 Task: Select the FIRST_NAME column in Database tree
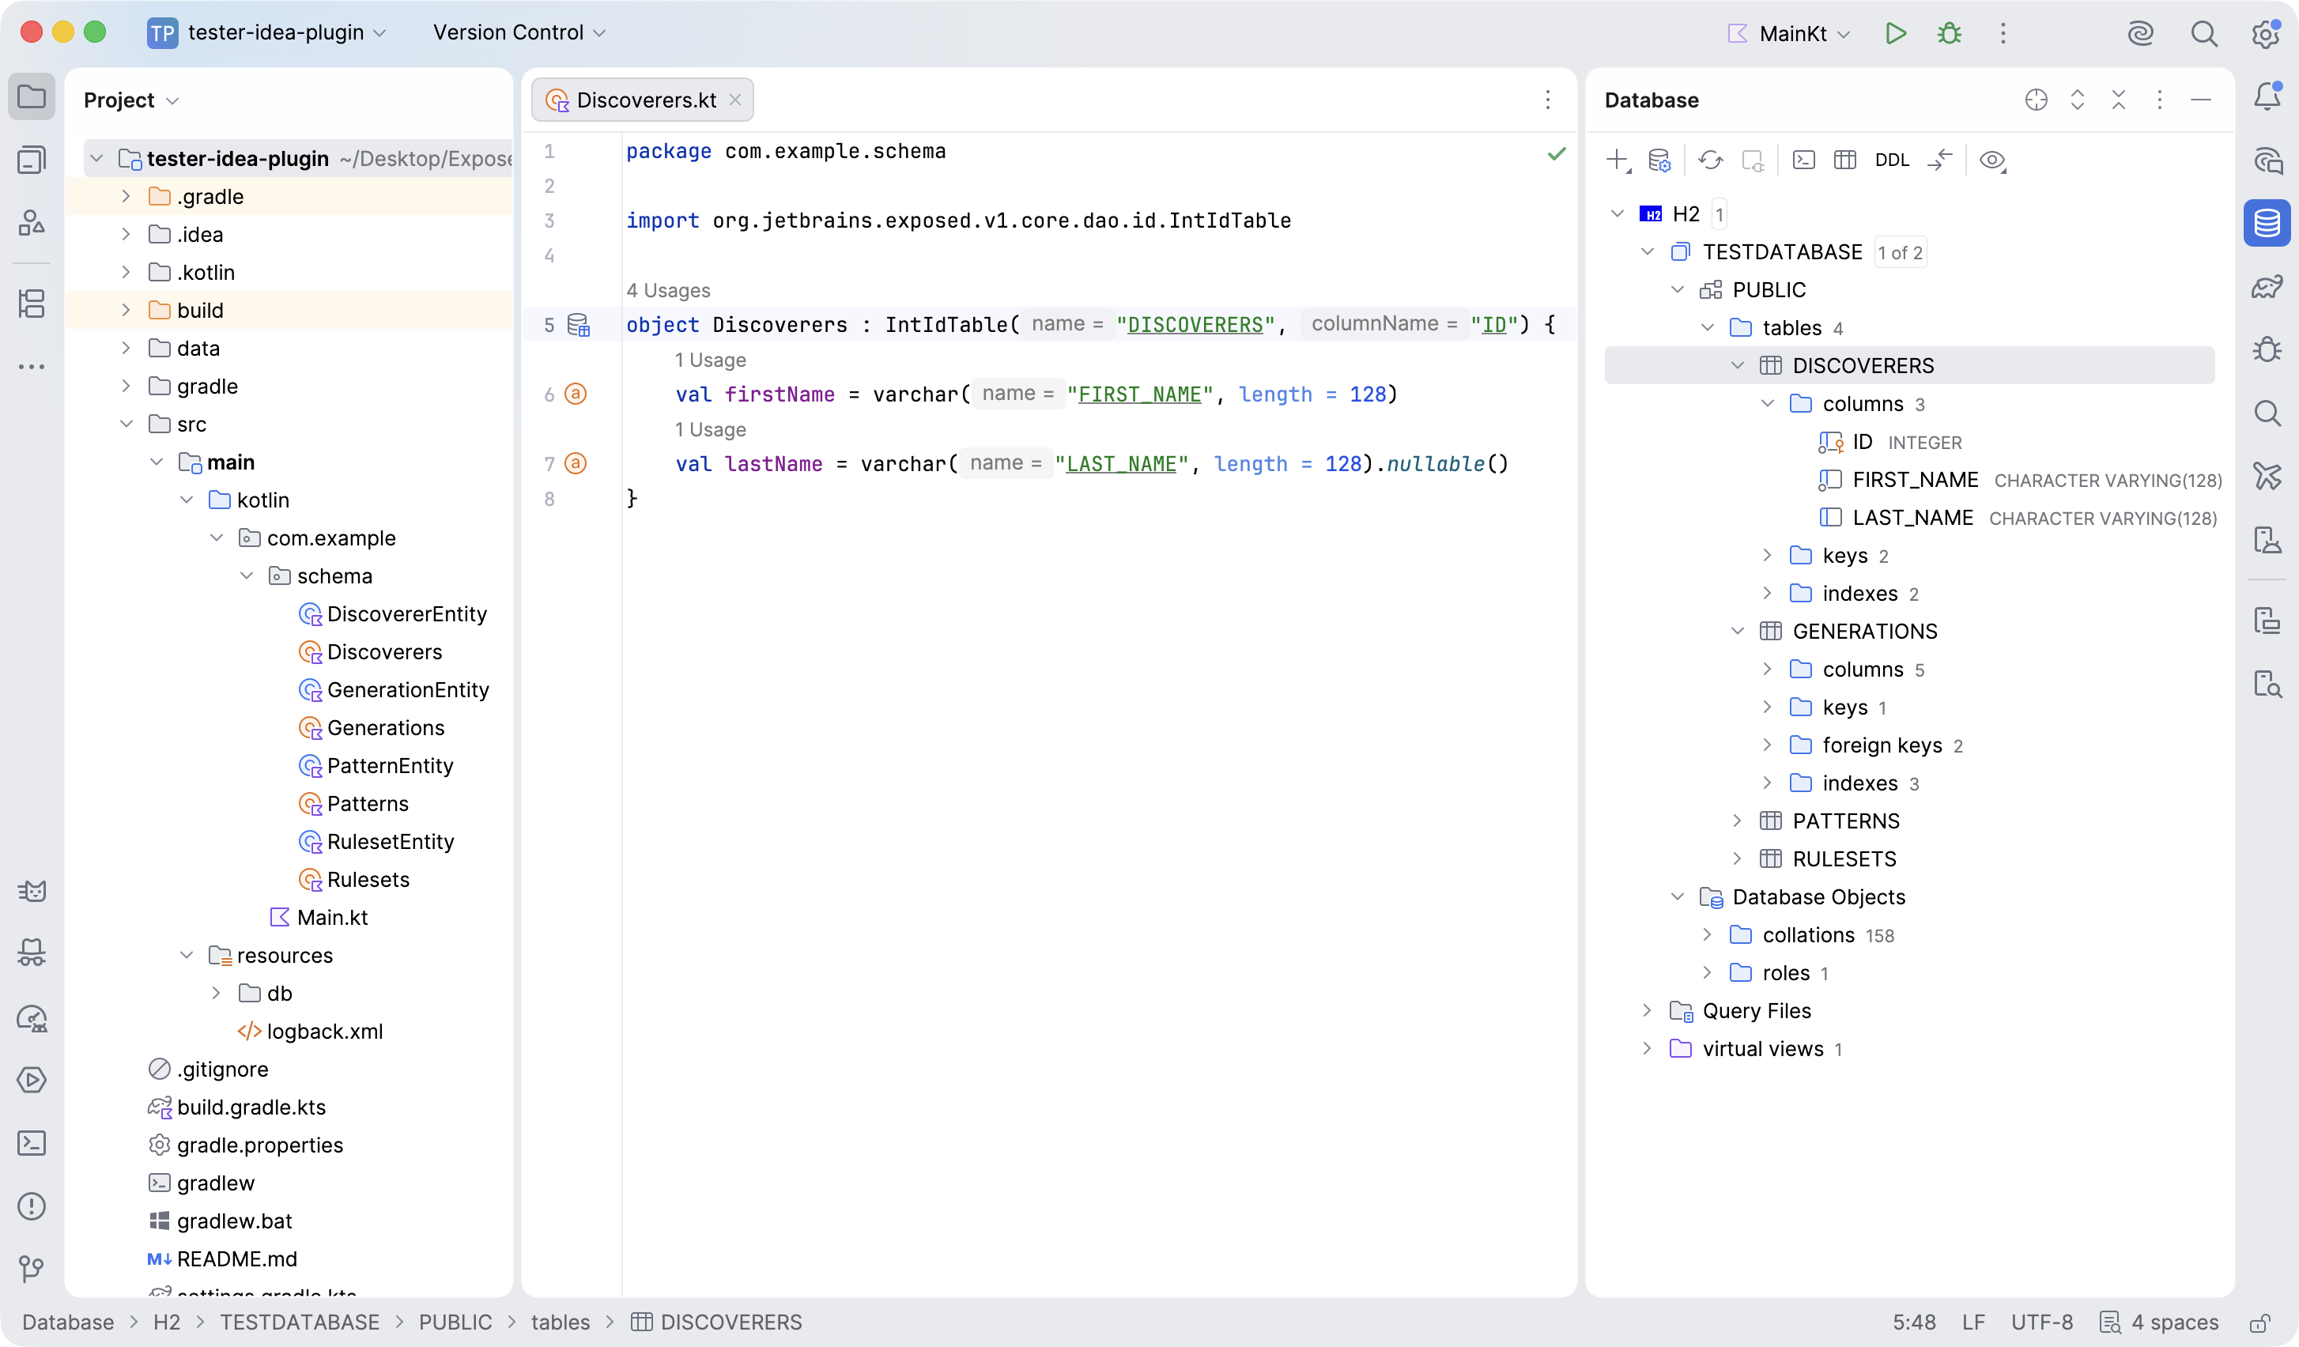(1915, 480)
